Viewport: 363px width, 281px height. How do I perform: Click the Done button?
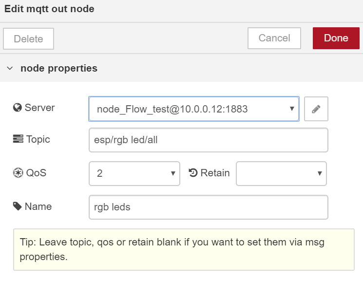336,38
